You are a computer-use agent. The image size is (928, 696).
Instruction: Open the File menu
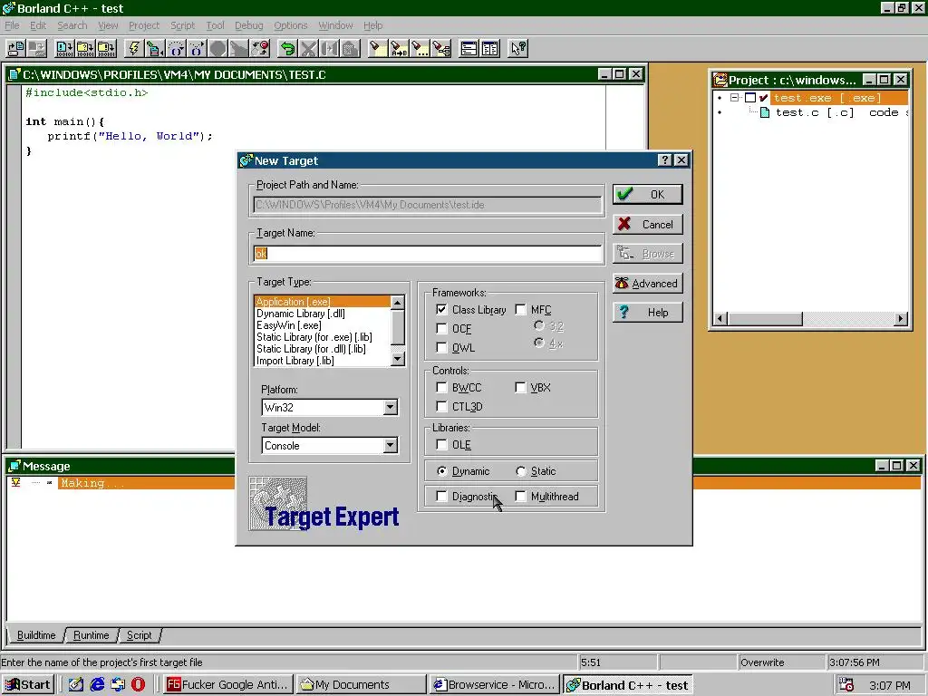tap(12, 25)
